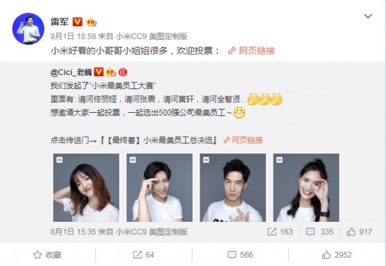The image size is (386, 266).
Task: Like the original post with 917 likes
Action: [x=359, y=232]
